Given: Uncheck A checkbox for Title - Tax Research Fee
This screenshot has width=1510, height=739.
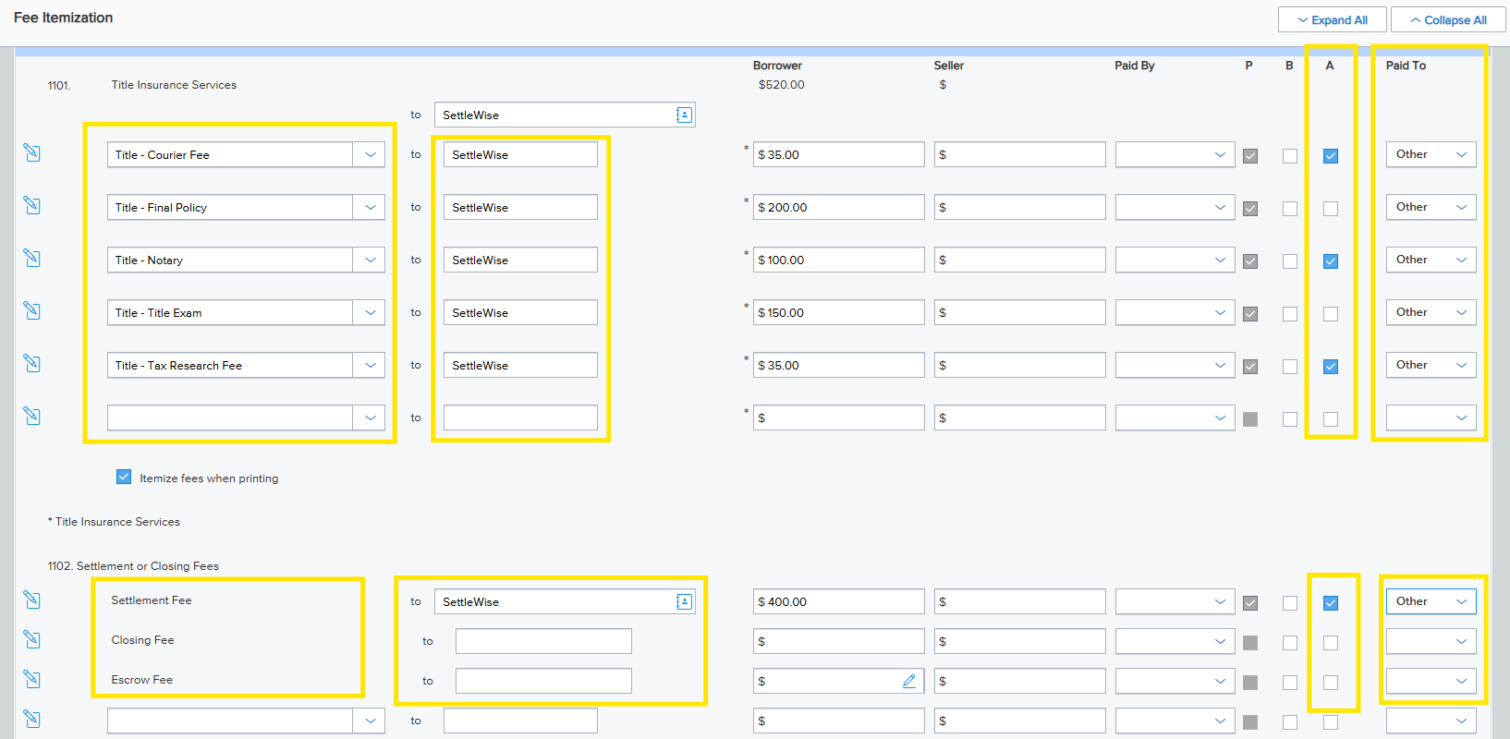Looking at the screenshot, I should pyautogui.click(x=1331, y=366).
